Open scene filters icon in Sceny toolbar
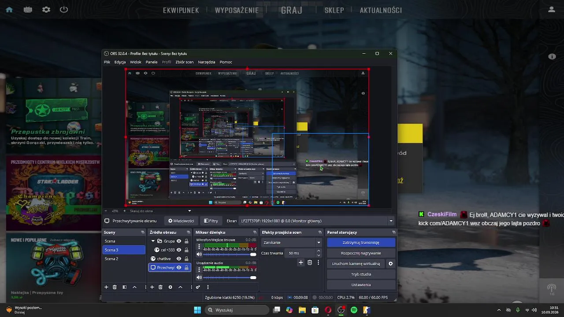 tap(124, 287)
